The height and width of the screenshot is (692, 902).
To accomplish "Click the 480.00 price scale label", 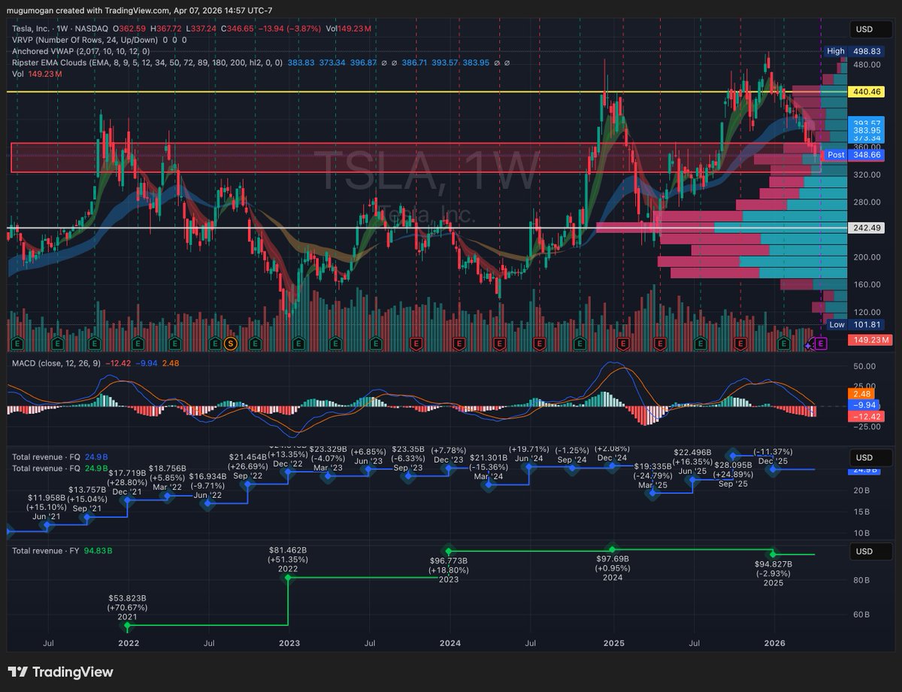I will pyautogui.click(x=866, y=65).
